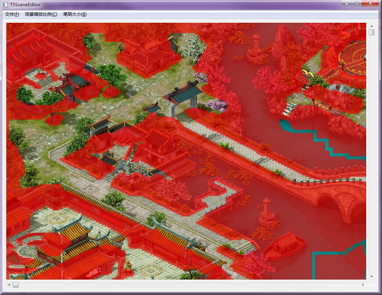Screen dimensions: 382x295
Task: Maximize the TSSceneEditor window
Action: tap(356, 3)
